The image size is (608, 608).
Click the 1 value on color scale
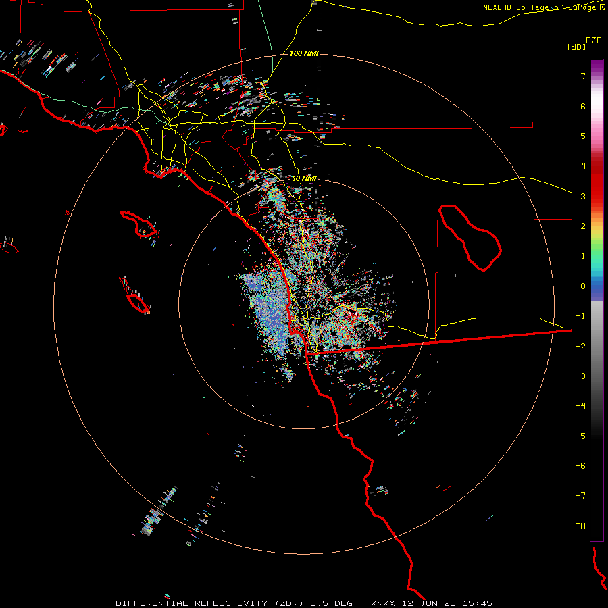click(583, 256)
